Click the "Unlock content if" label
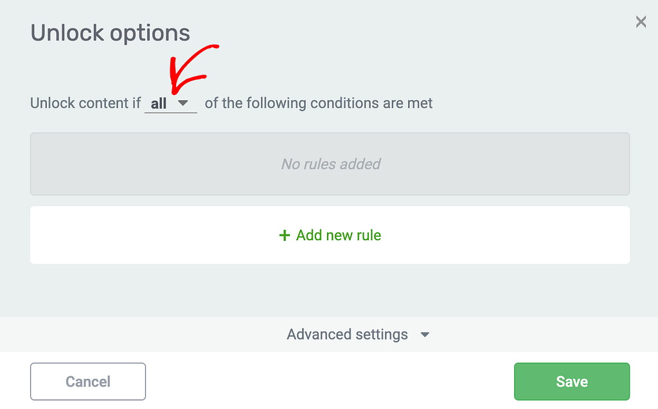 click(85, 103)
